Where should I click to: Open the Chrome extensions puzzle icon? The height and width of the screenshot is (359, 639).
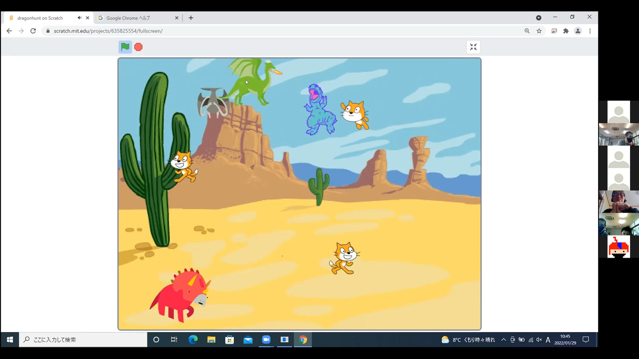pyautogui.click(x=566, y=31)
